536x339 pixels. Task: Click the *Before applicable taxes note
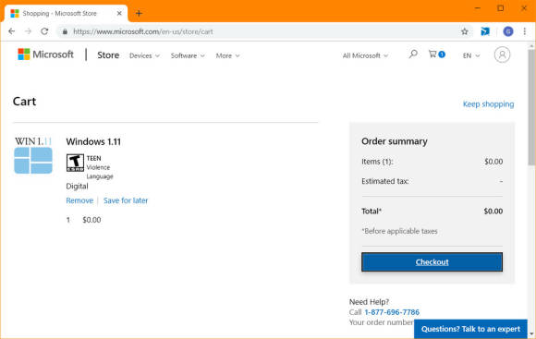click(399, 231)
